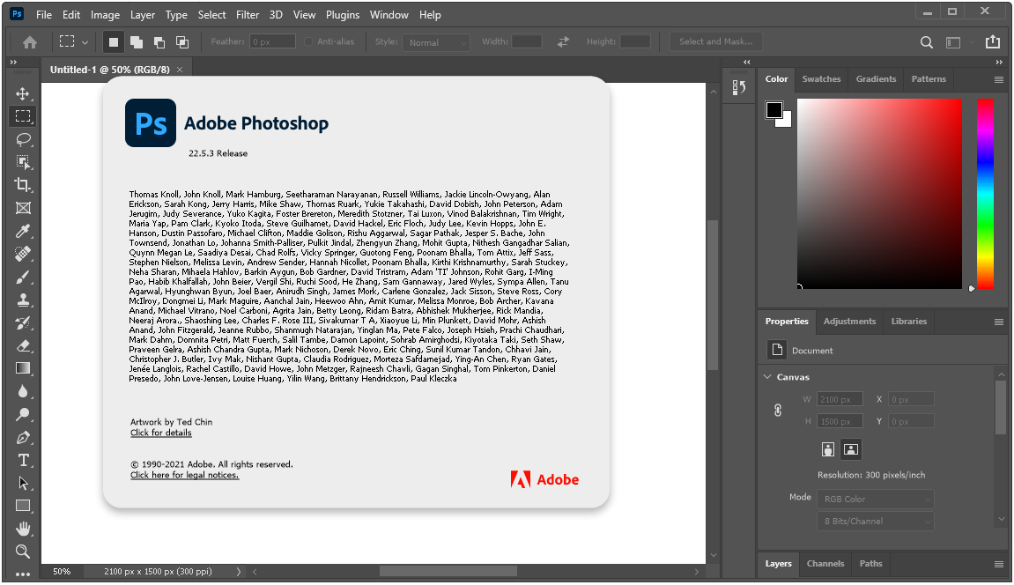1014x585 pixels.
Task: Select the Lasso tool
Action: [23, 139]
